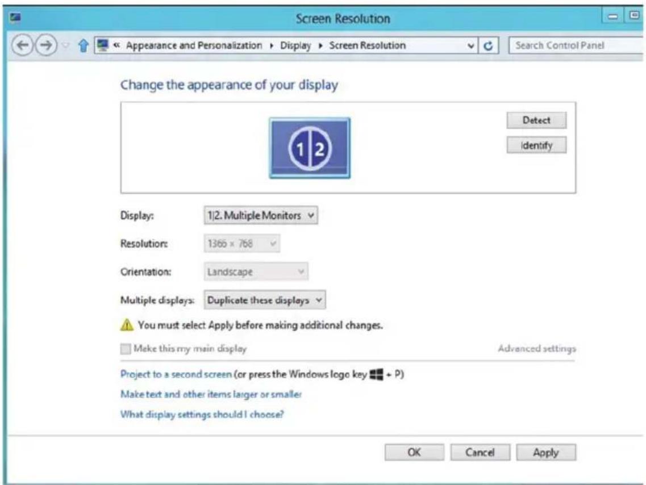Expand the address bar history dropdown

click(471, 45)
